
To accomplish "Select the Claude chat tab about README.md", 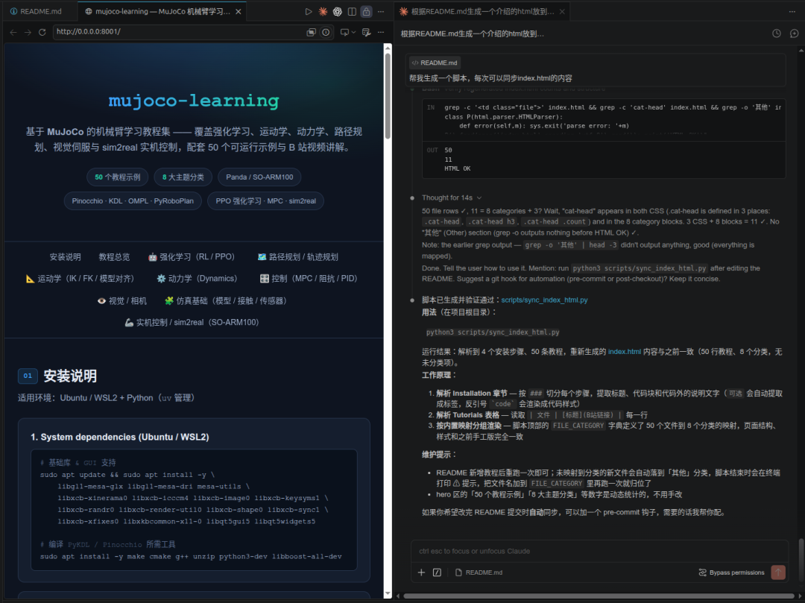I will pyautogui.click(x=482, y=11).
